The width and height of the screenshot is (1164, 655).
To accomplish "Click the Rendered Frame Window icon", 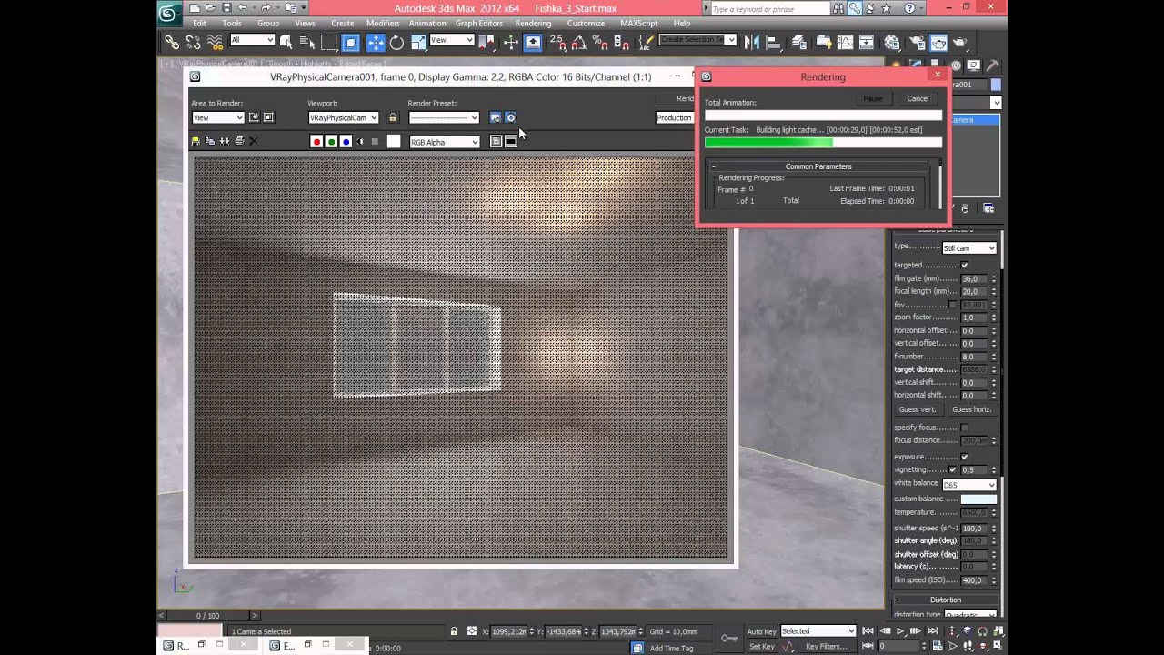I will click(x=938, y=42).
